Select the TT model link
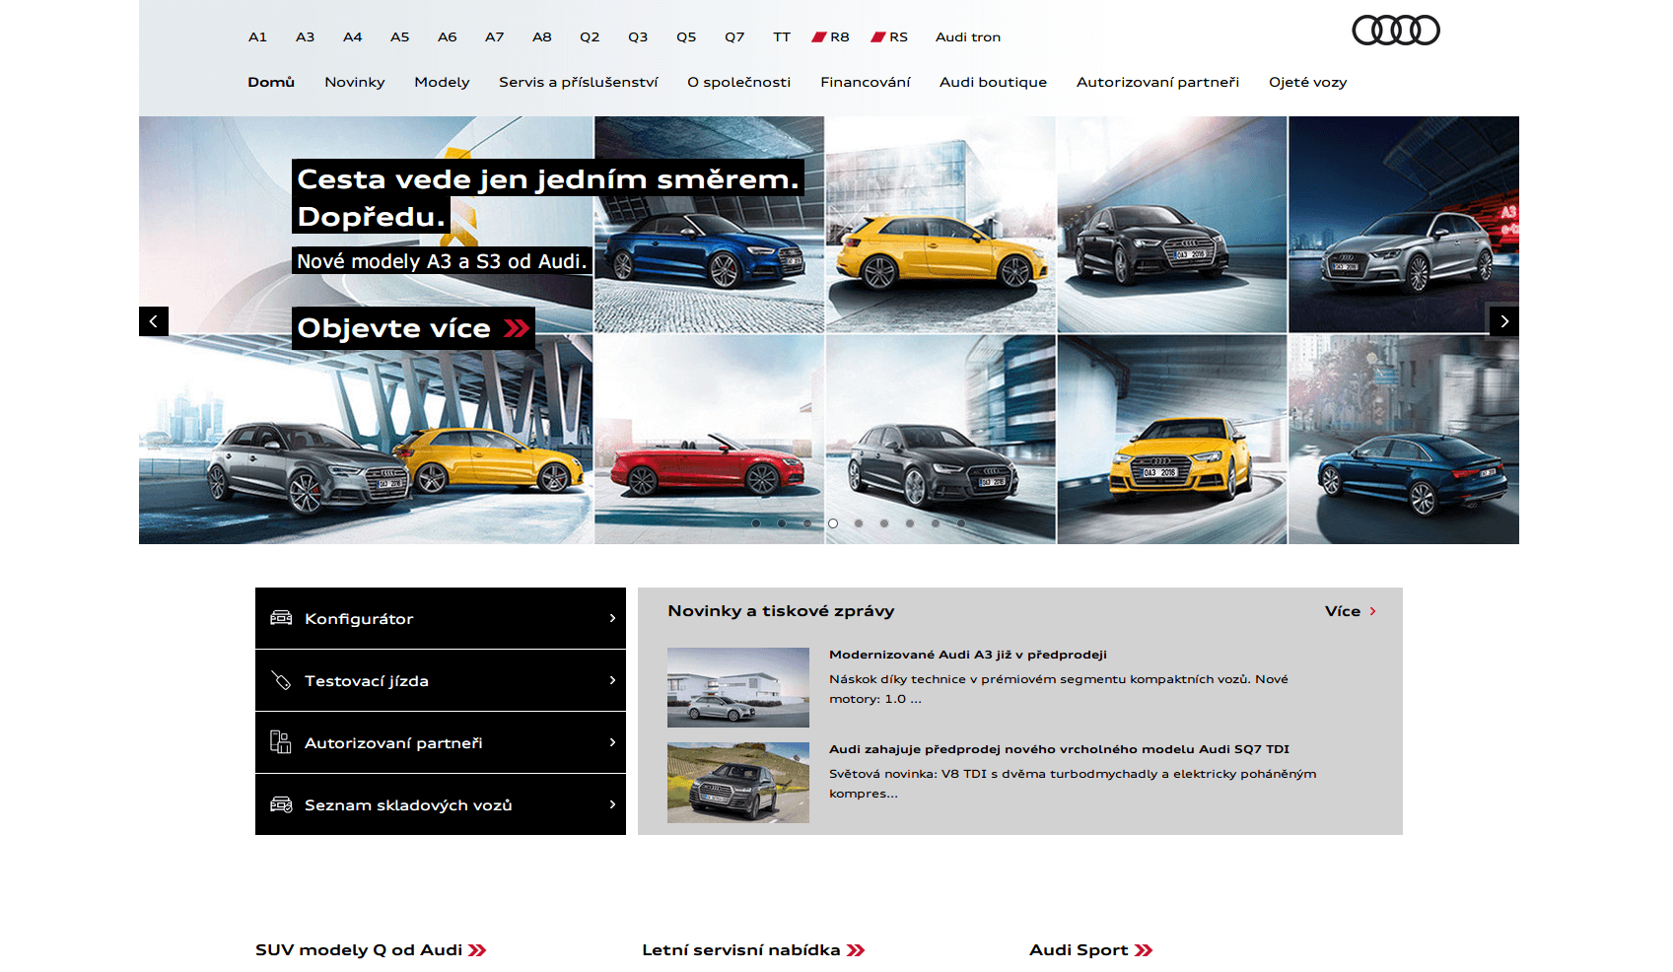The width and height of the screenshot is (1673, 972). click(x=782, y=37)
